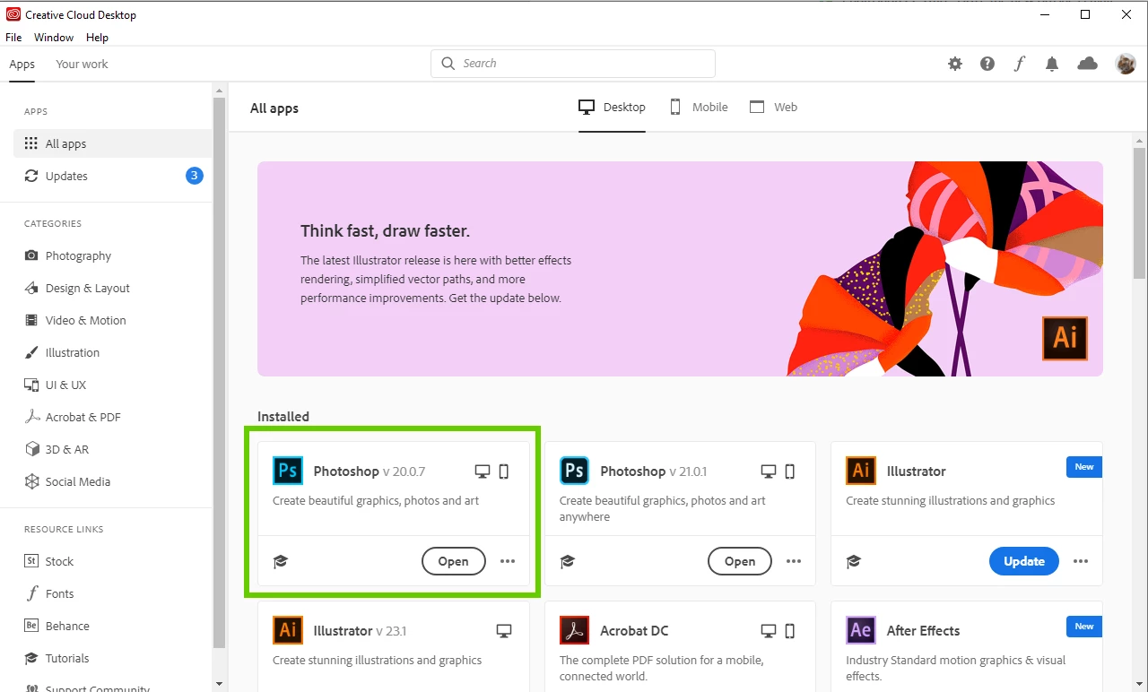The height and width of the screenshot is (692, 1148).
Task: Click the Installed section heading
Action: click(283, 417)
